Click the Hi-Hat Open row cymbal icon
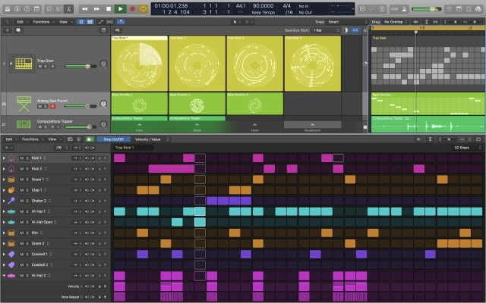The height and width of the screenshot is (303, 486). point(11,222)
